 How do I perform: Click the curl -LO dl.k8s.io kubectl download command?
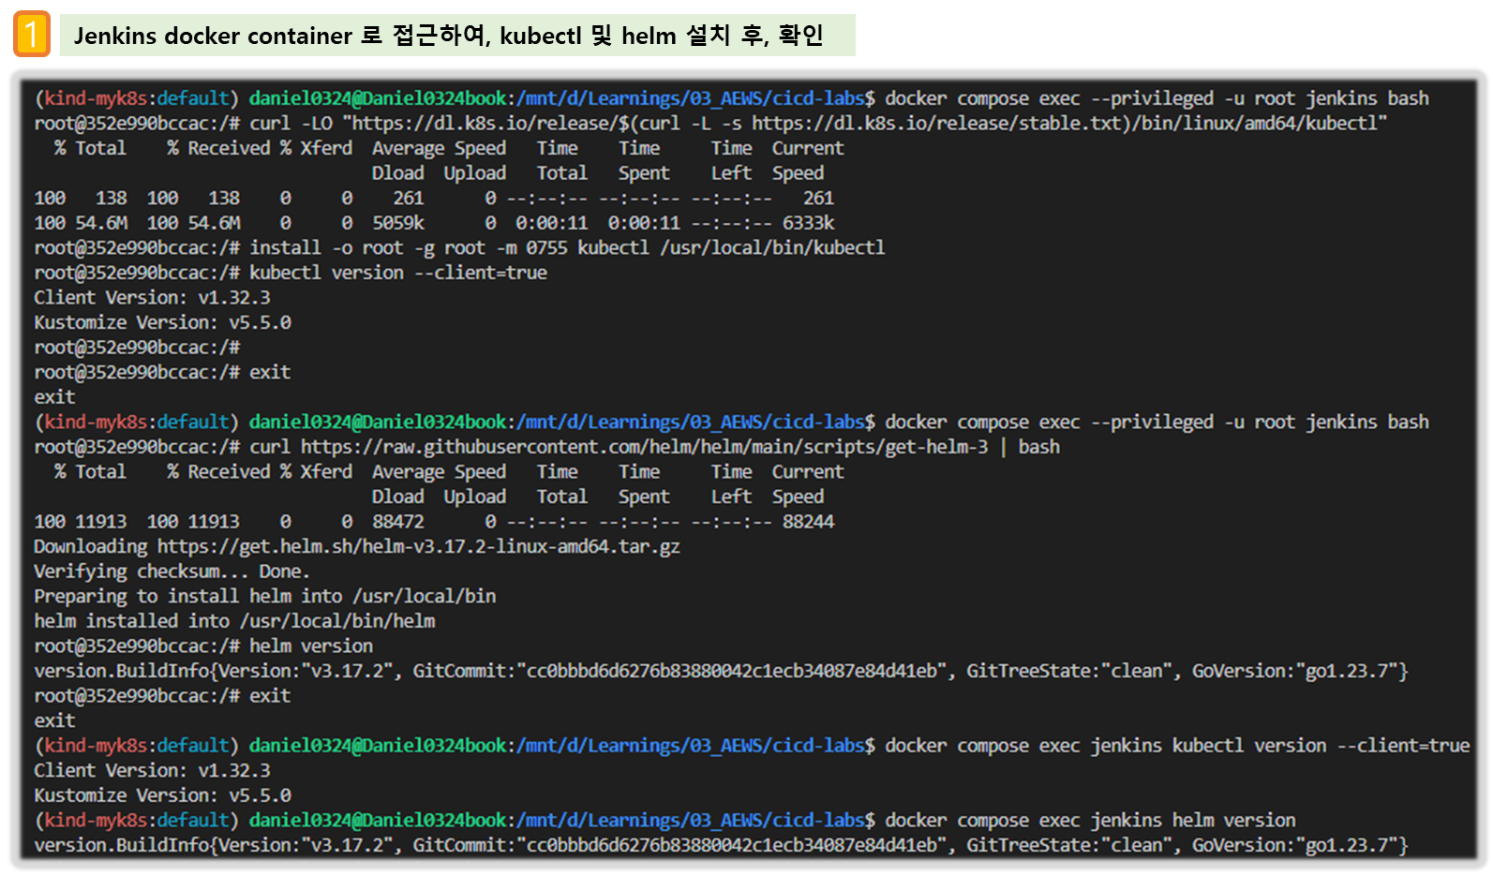pos(818,123)
